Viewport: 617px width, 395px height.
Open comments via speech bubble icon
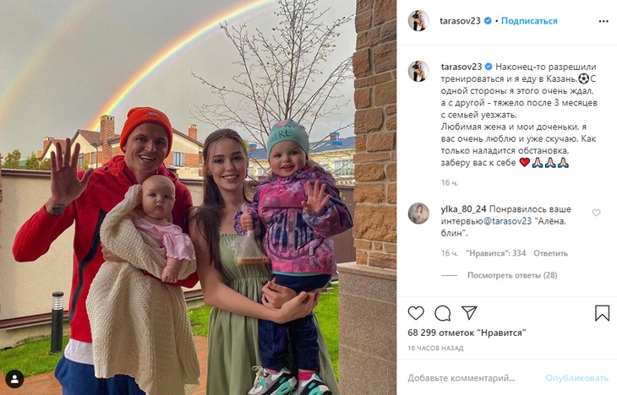[442, 313]
